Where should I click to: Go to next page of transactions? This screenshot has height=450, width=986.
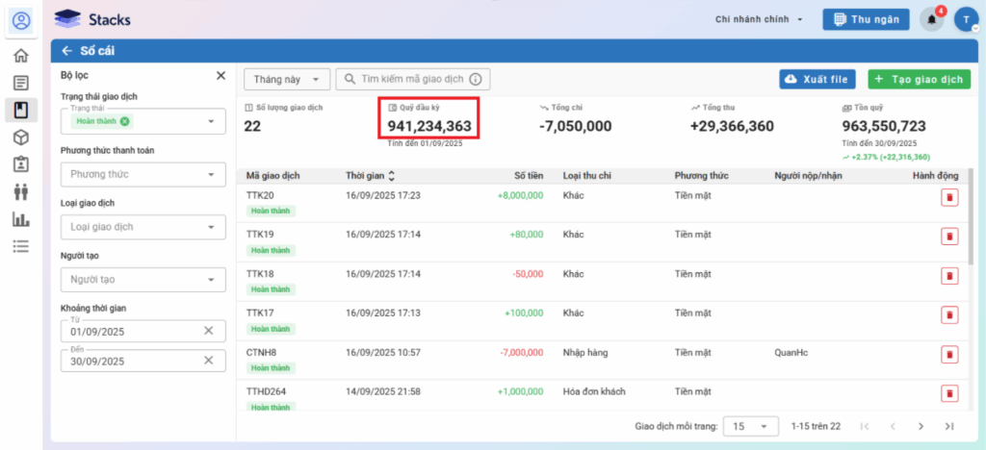[x=921, y=426]
